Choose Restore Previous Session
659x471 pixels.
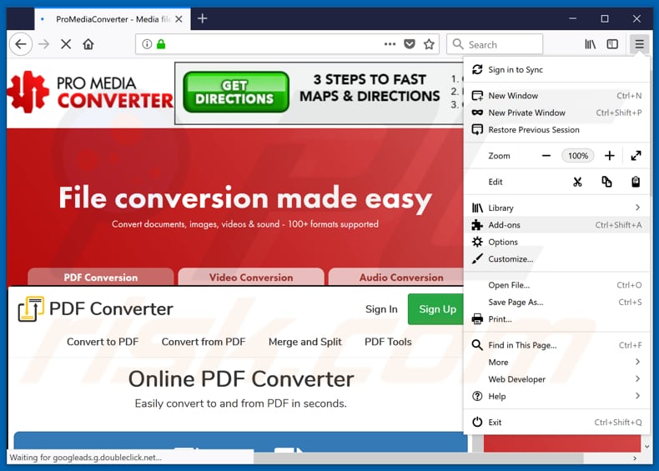(x=557, y=130)
